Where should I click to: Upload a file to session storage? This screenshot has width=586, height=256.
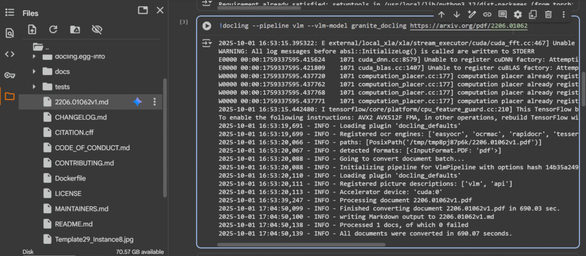click(x=32, y=29)
